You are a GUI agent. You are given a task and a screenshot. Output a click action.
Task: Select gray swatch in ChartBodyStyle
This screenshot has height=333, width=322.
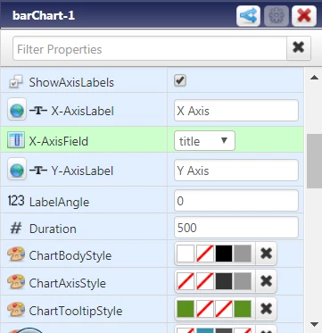click(243, 254)
